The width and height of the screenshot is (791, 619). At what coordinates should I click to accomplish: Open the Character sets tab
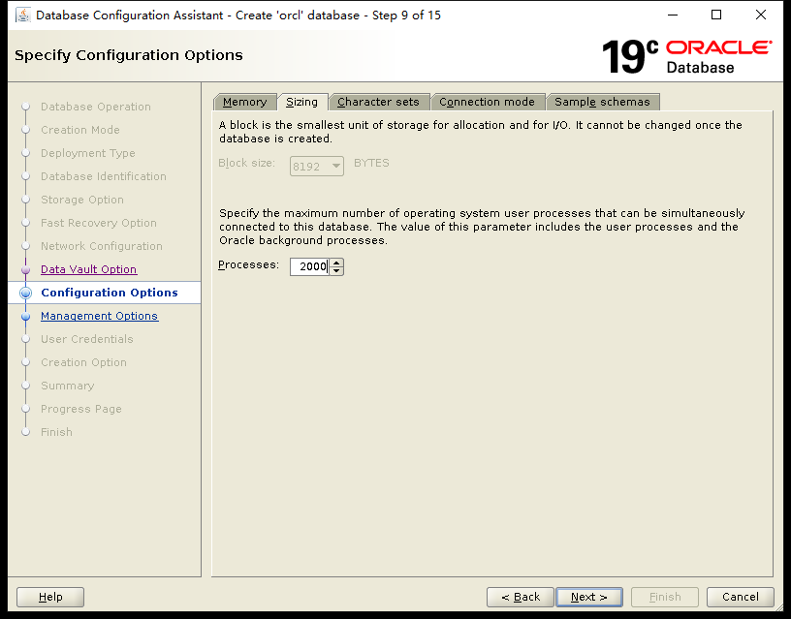[x=378, y=102]
